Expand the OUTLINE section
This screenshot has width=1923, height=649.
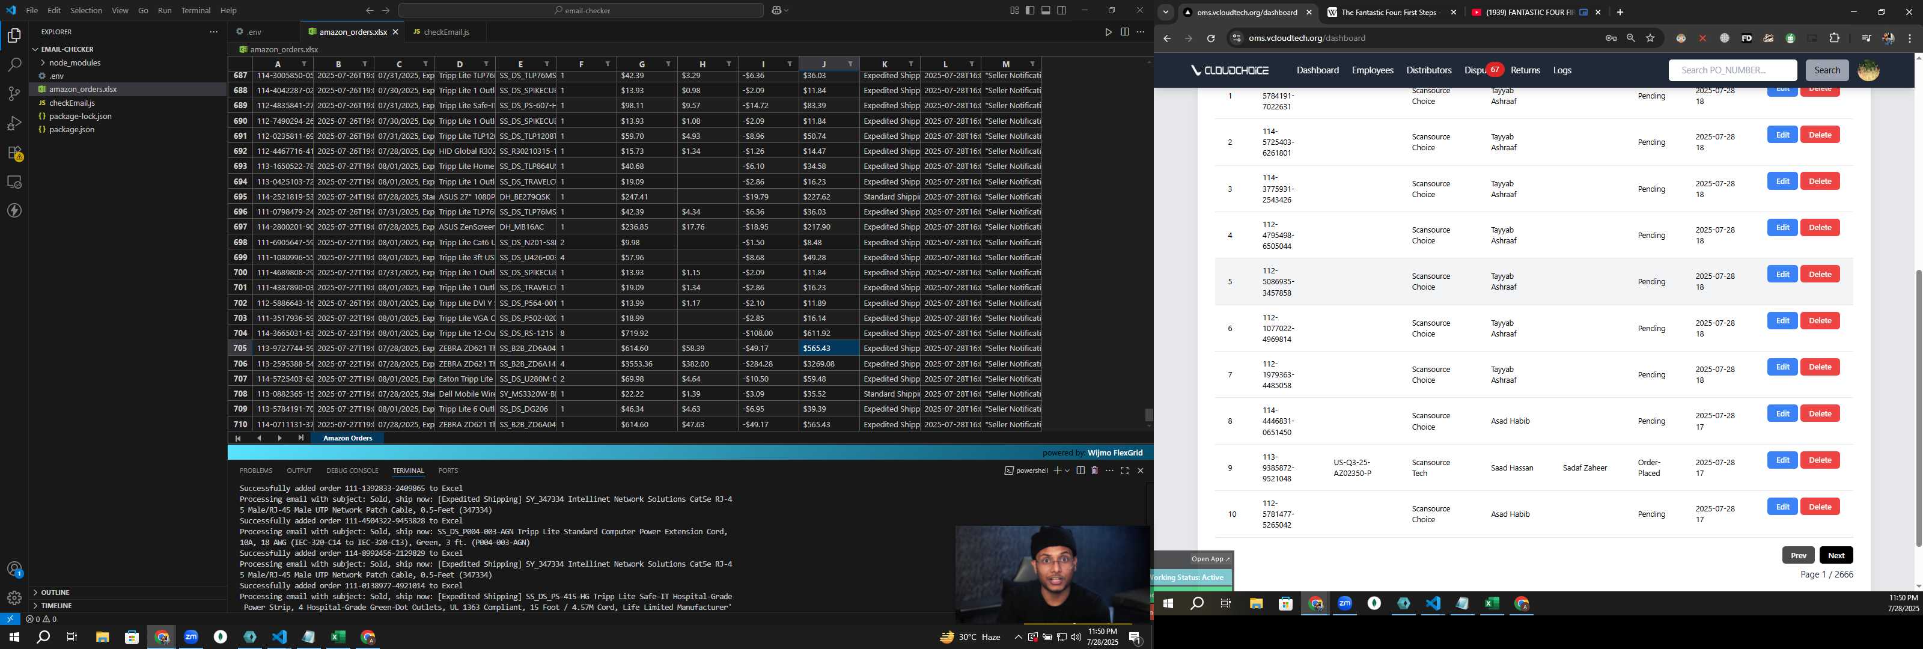tap(55, 593)
